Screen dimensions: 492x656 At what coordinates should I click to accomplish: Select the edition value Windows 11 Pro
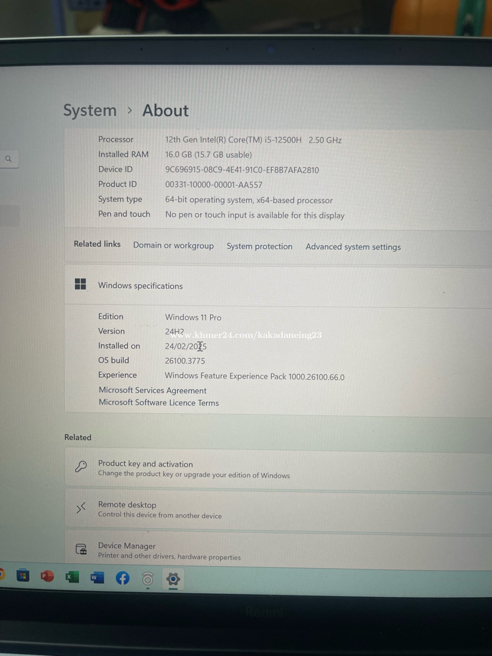point(193,317)
